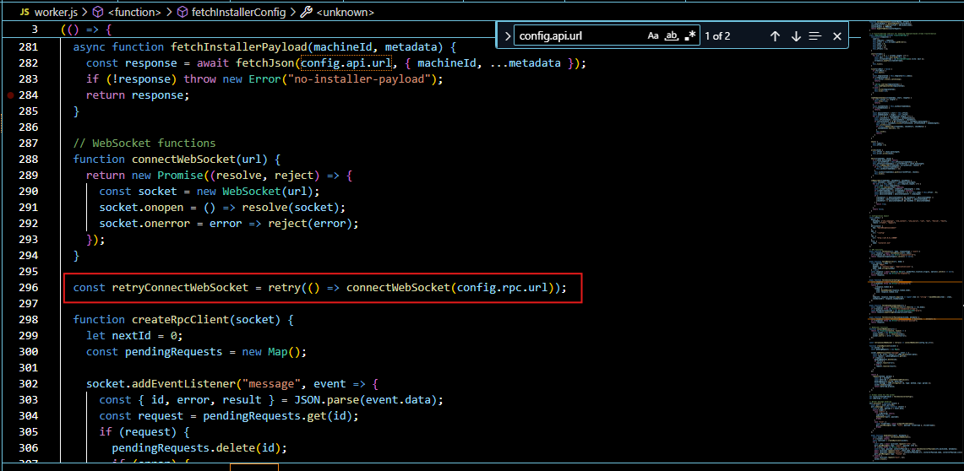Toggle Match Whole Word option
This screenshot has height=471, width=964.
672,36
